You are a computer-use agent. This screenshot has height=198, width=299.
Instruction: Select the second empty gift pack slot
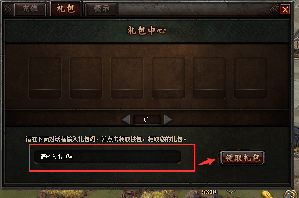[x=86, y=78]
